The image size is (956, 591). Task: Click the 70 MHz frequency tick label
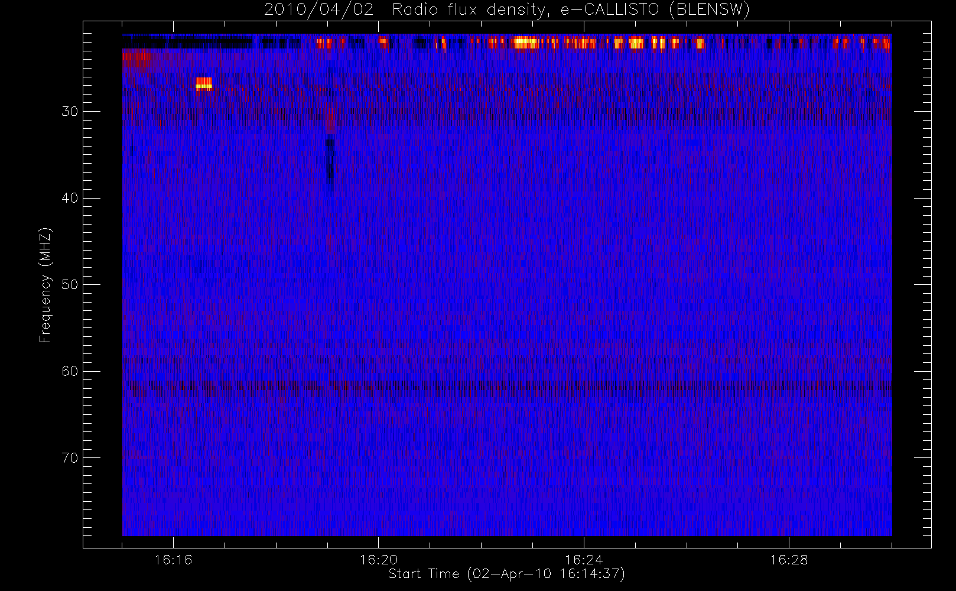[70, 458]
